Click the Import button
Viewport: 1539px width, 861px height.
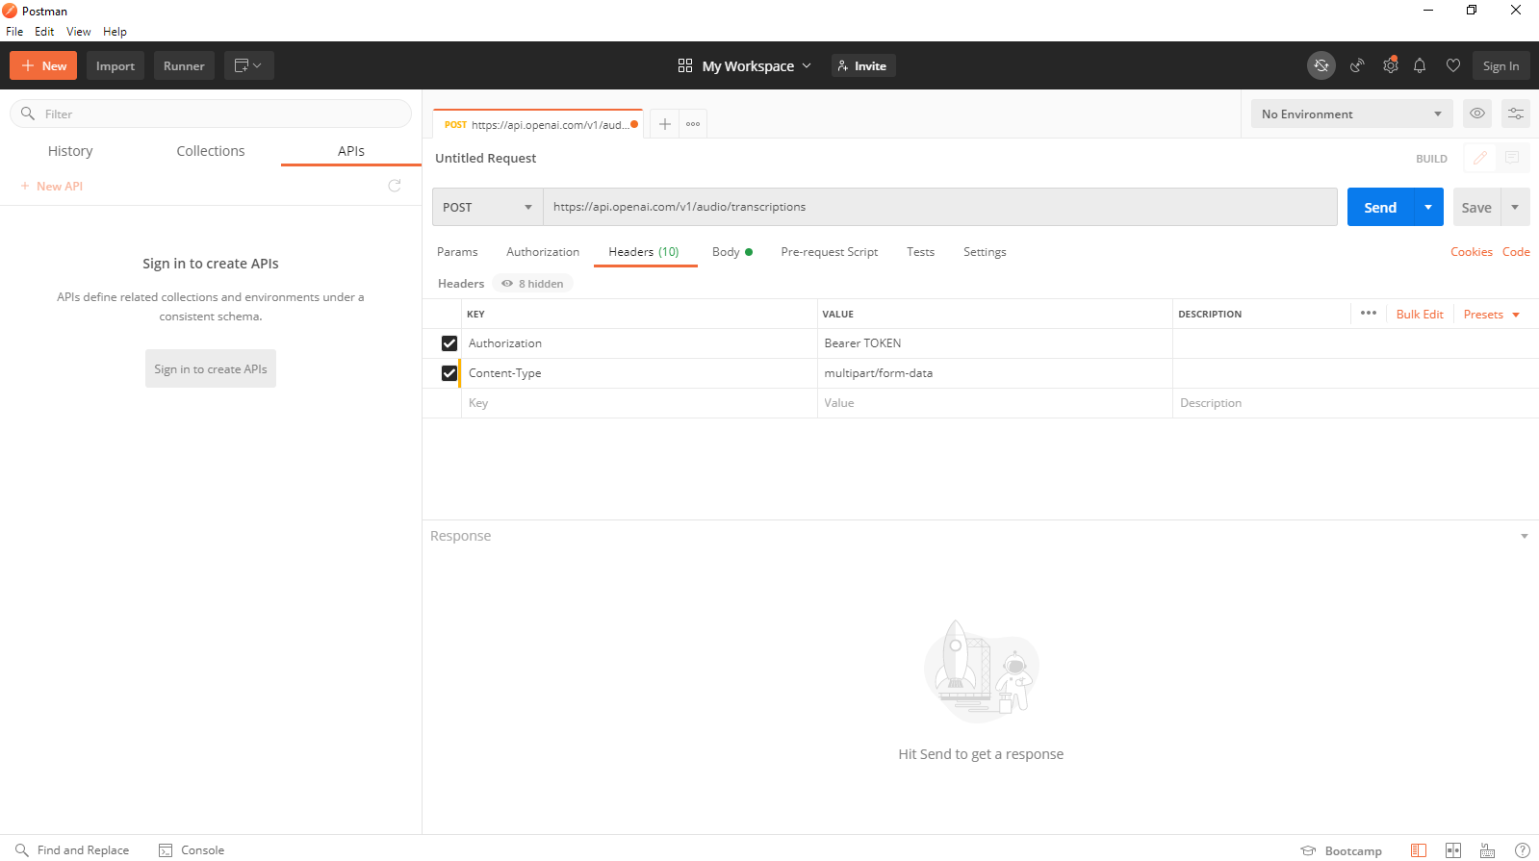[115, 65]
